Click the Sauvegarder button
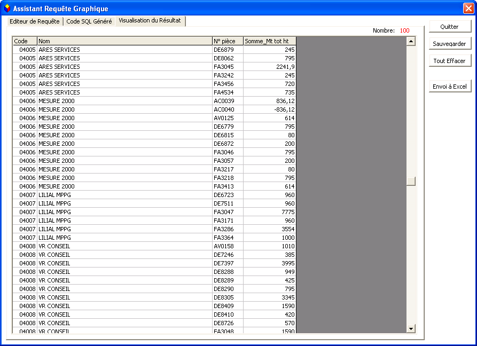 click(450, 44)
